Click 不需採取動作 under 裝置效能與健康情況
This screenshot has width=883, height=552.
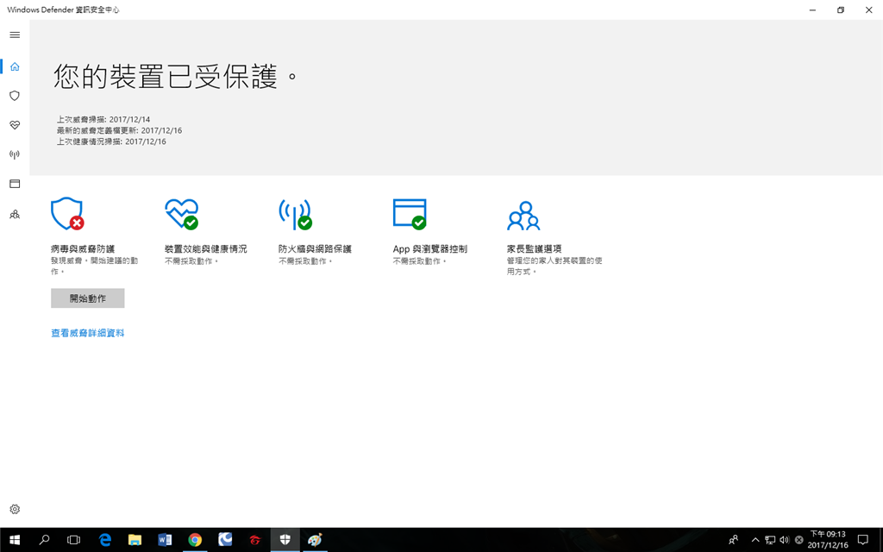click(x=192, y=261)
